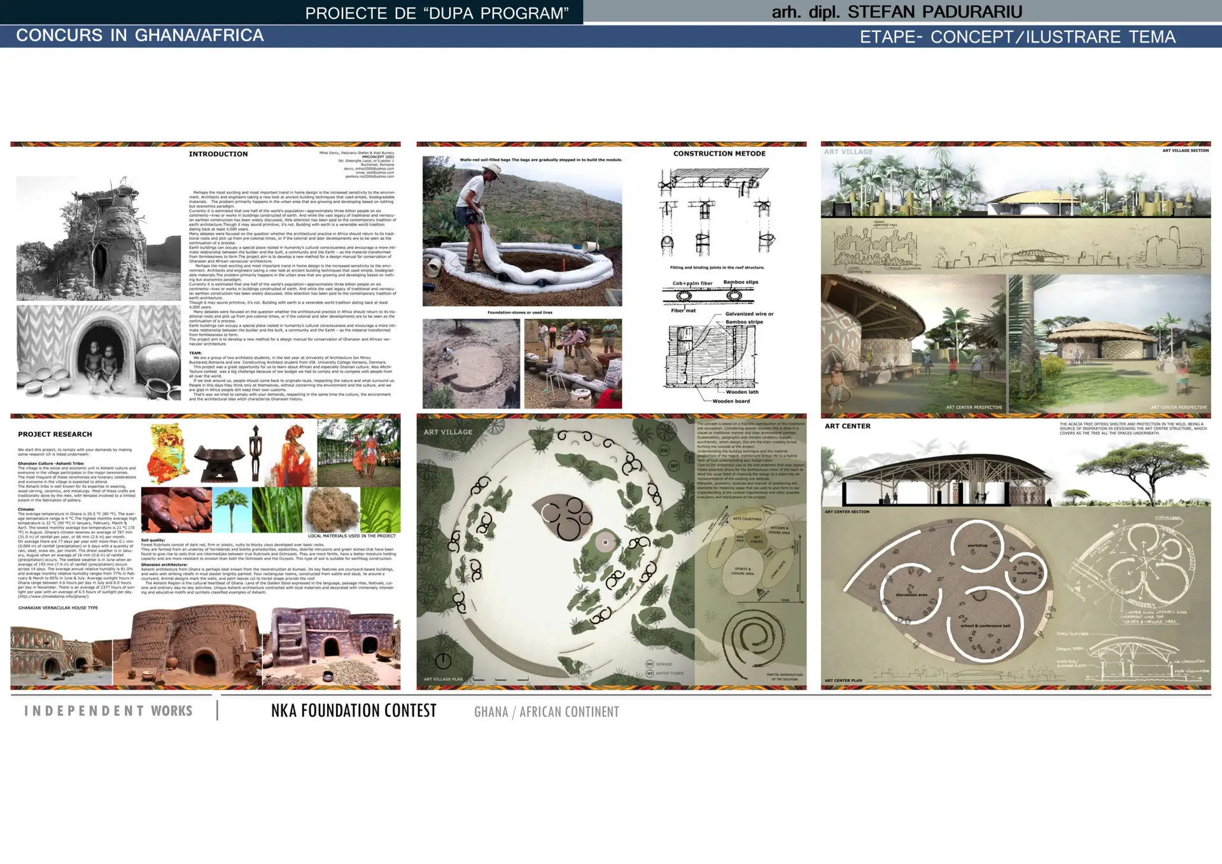Click the Arts Courtyard bubble
Image resolution: width=1222 pixels, height=864 pixels.
(747, 519)
